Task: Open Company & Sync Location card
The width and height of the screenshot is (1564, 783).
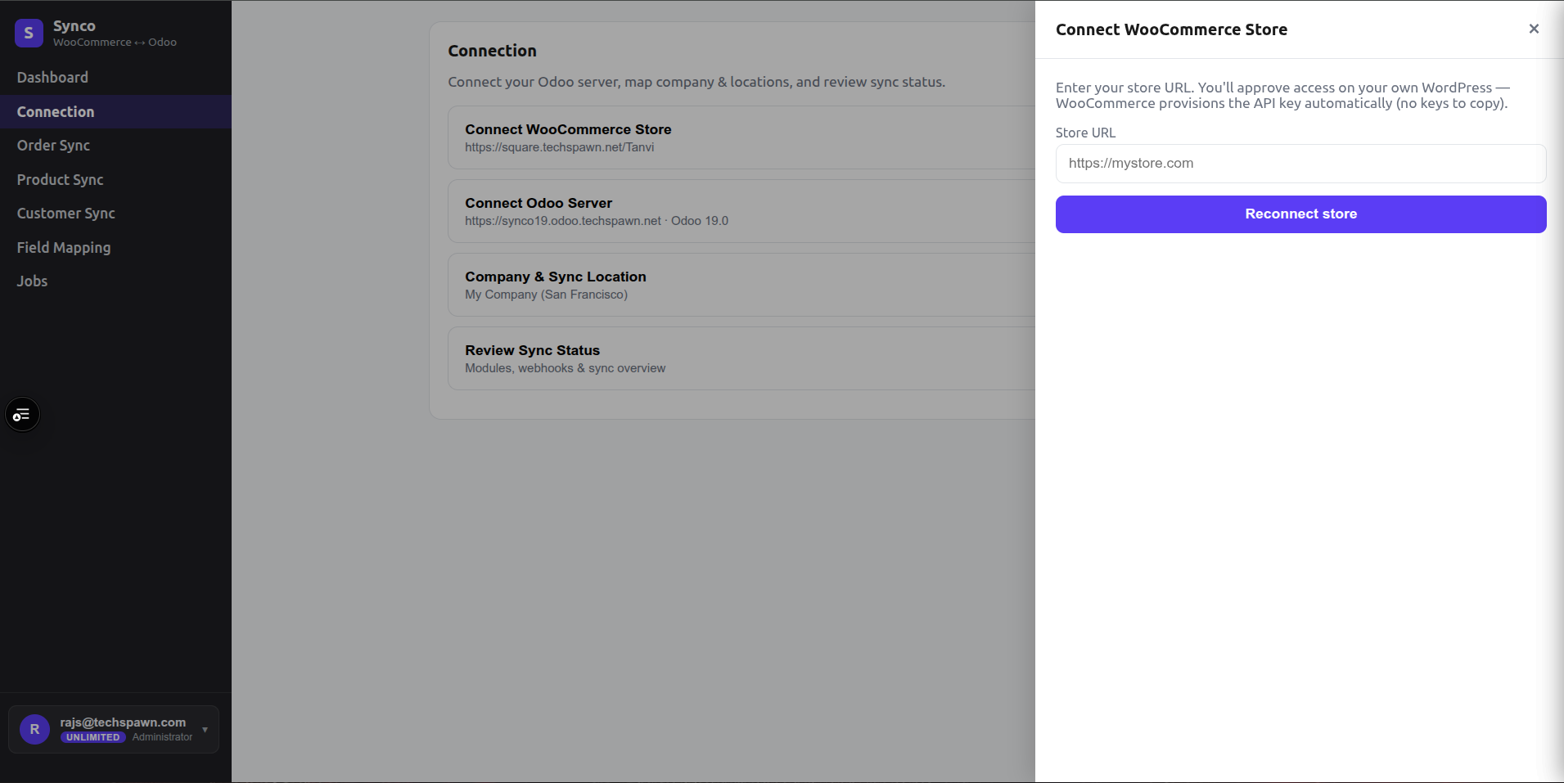Action: (x=741, y=285)
